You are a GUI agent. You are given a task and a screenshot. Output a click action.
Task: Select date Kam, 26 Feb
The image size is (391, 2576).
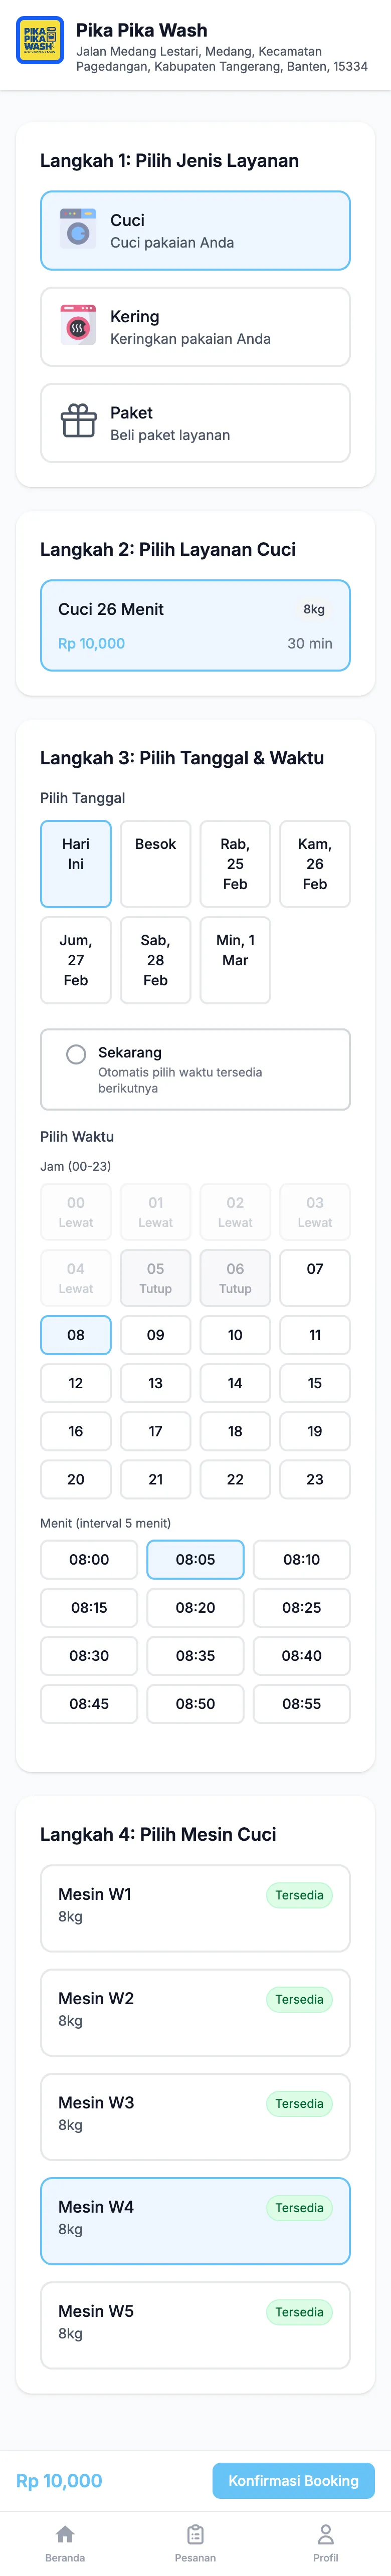click(x=315, y=863)
